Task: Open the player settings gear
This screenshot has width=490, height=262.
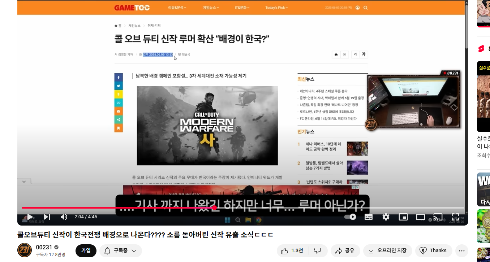Action: tap(386, 217)
